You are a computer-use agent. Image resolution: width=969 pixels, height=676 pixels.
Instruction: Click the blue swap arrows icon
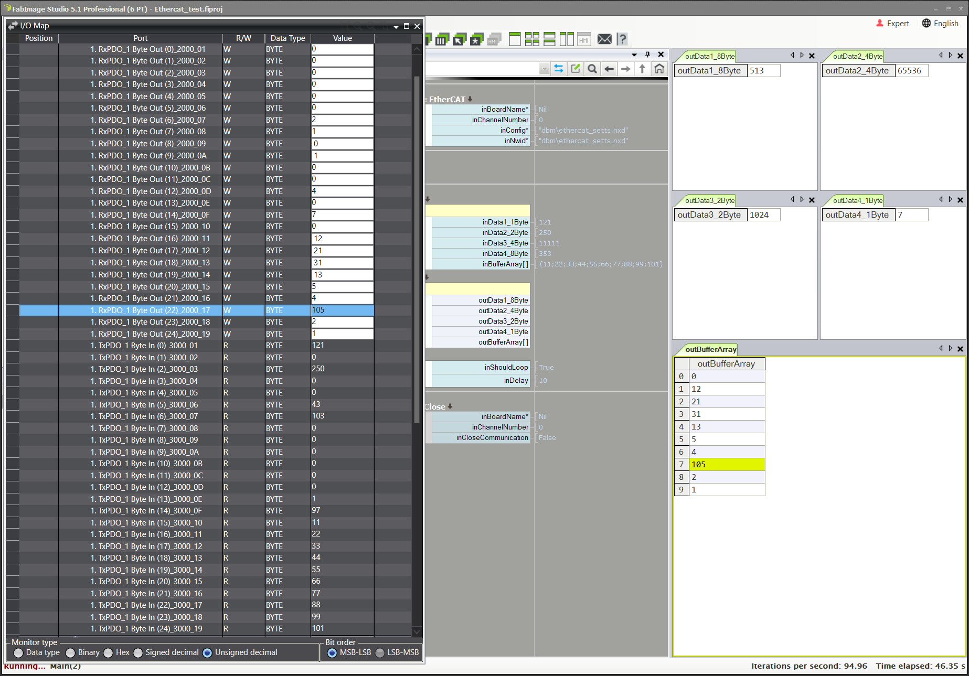click(x=559, y=69)
